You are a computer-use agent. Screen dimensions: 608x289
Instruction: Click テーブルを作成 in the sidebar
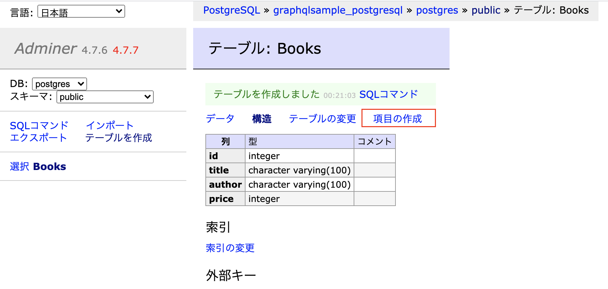tap(119, 138)
